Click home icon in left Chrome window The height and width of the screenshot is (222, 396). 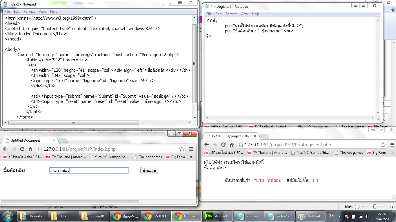(30, 149)
